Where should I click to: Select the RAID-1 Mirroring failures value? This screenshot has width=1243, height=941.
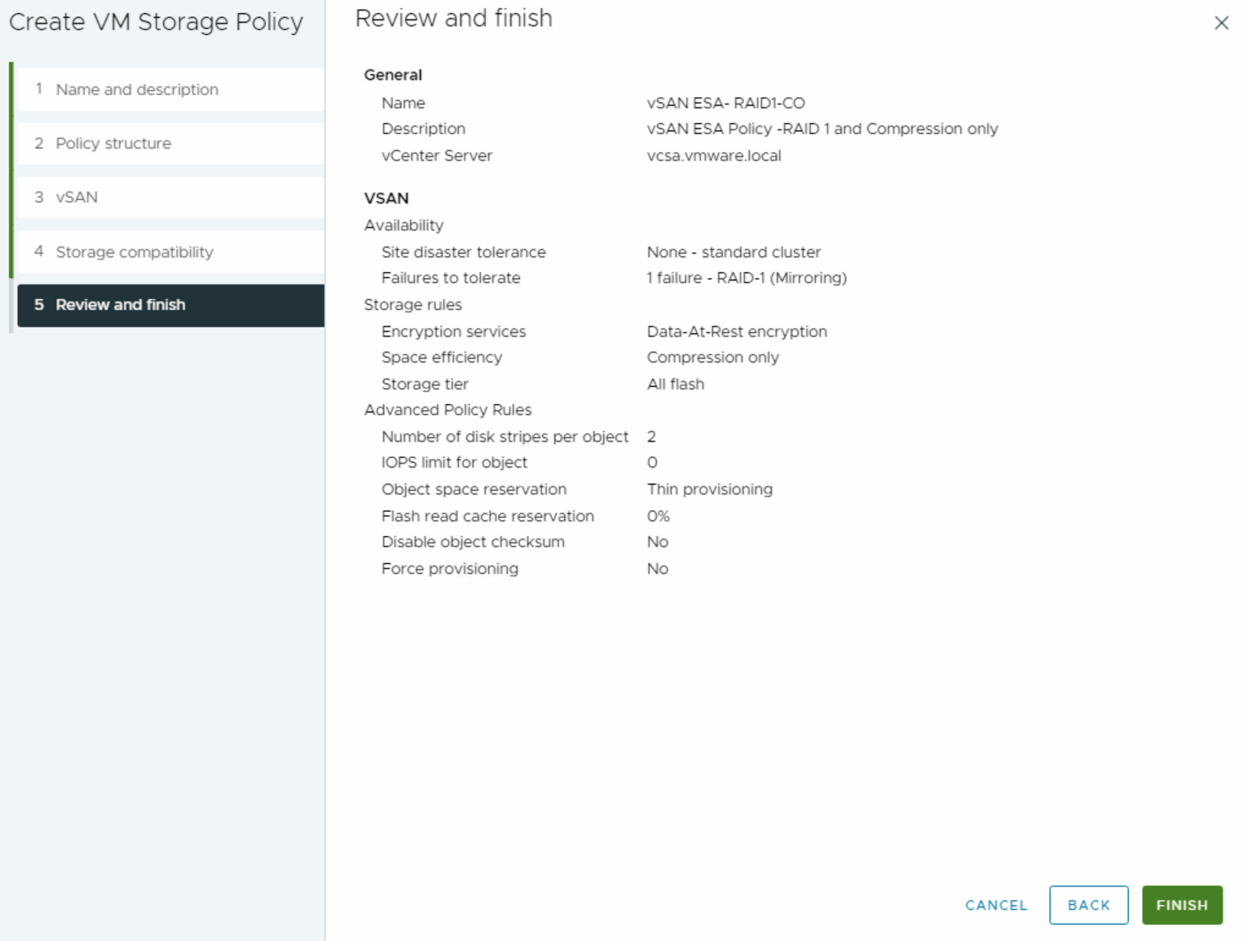click(x=747, y=278)
